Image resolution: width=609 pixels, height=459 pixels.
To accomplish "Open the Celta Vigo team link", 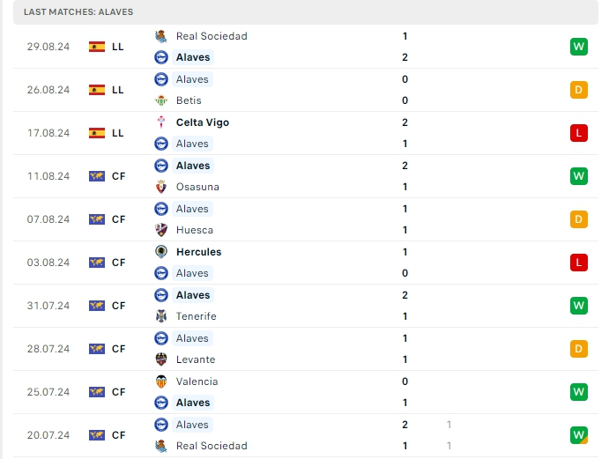I will (x=202, y=122).
